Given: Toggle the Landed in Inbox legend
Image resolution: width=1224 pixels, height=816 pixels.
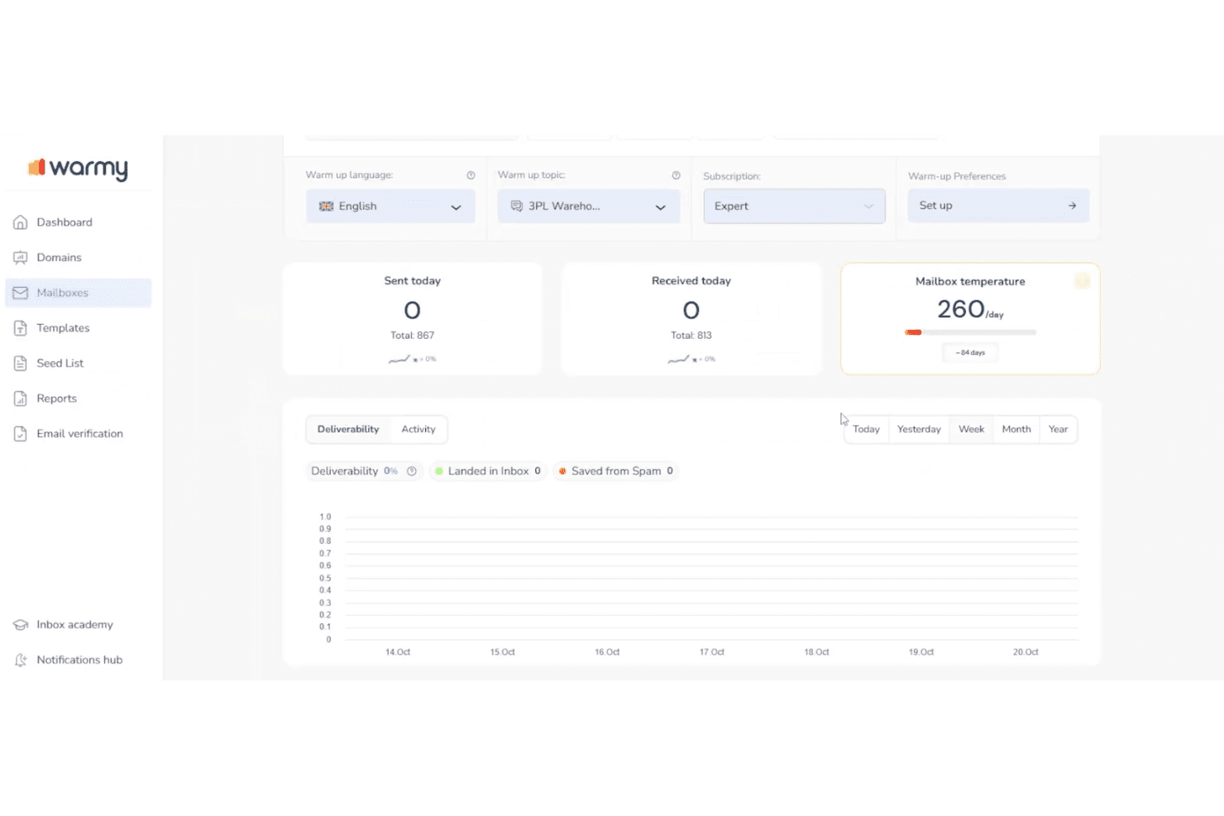Looking at the screenshot, I should pyautogui.click(x=488, y=471).
